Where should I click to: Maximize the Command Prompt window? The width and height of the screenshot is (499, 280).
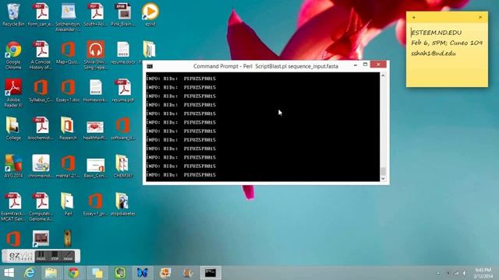(x=365, y=65)
